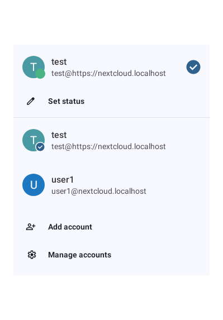Click the user1 display name
Screen dimensions: 223x320
(x=63, y=180)
